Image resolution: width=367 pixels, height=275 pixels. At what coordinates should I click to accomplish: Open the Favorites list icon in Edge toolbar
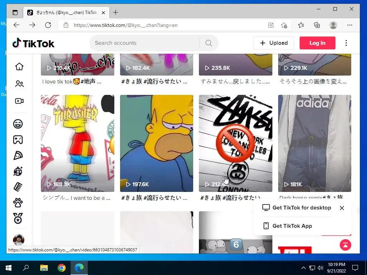(301, 25)
